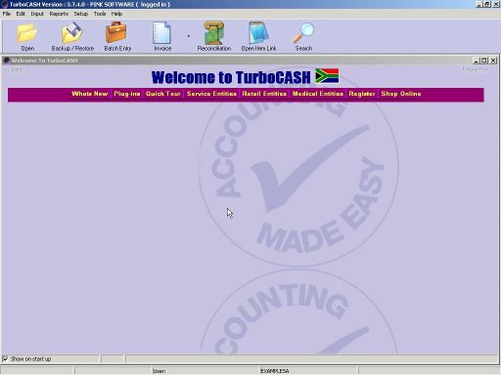Expand the Input menu
This screenshot has width=501, height=375.
coord(37,14)
